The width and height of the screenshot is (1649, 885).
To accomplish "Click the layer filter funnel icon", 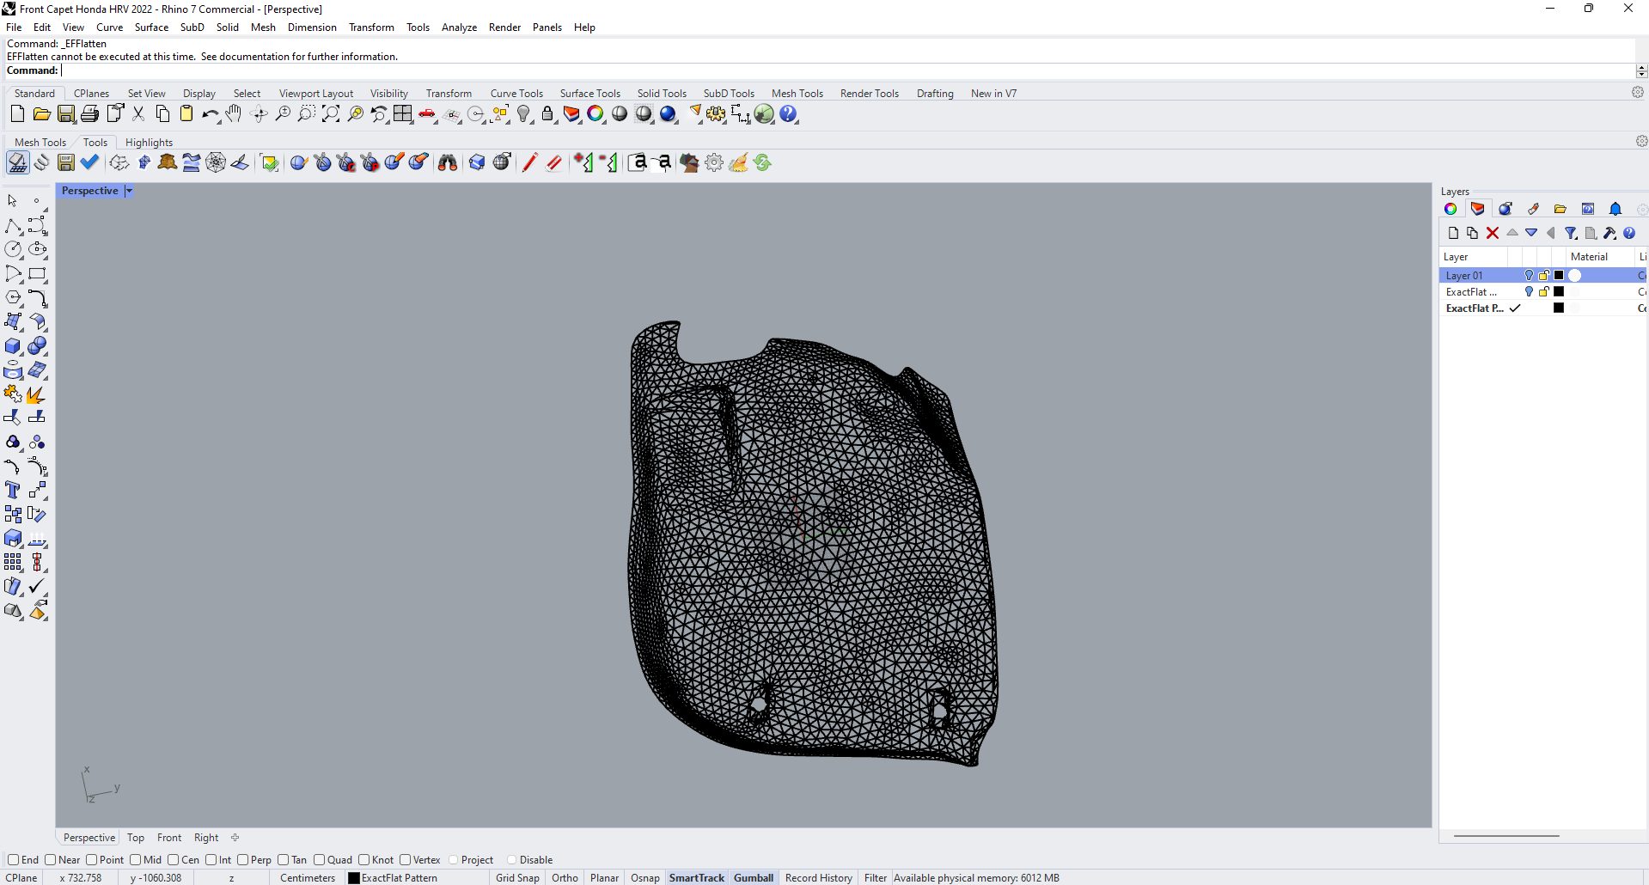I will point(1571,233).
